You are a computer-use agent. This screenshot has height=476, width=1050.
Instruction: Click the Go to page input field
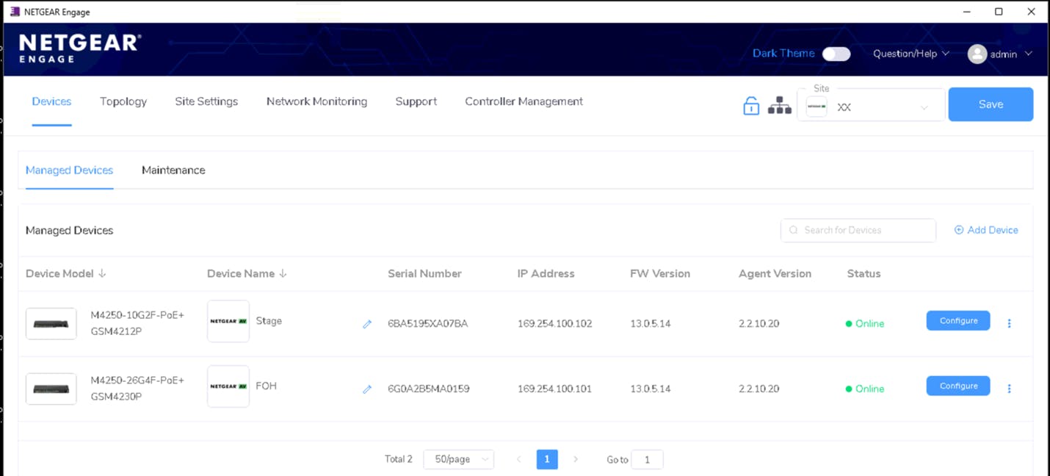pyautogui.click(x=647, y=458)
